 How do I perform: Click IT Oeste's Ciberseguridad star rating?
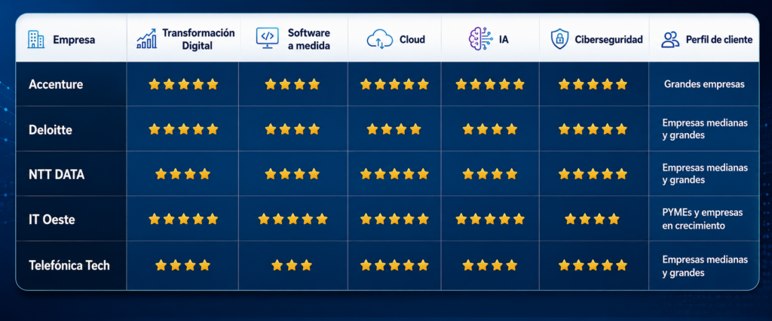pos(593,220)
